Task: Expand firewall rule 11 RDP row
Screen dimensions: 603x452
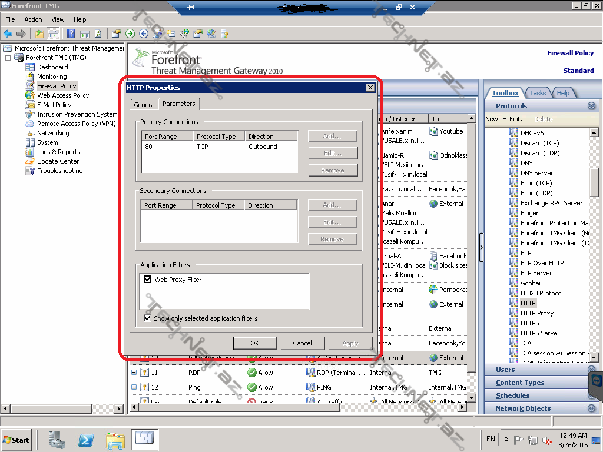Action: (134, 373)
